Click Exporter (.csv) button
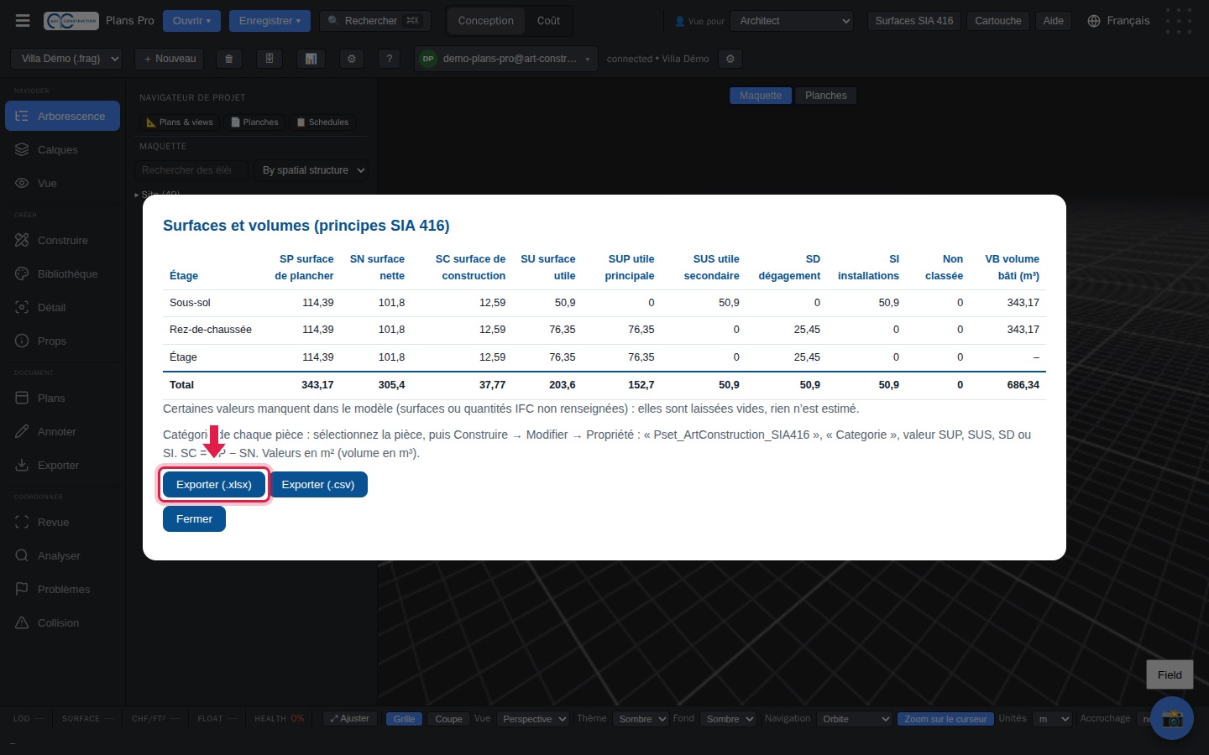The width and height of the screenshot is (1209, 755). pyautogui.click(x=318, y=485)
